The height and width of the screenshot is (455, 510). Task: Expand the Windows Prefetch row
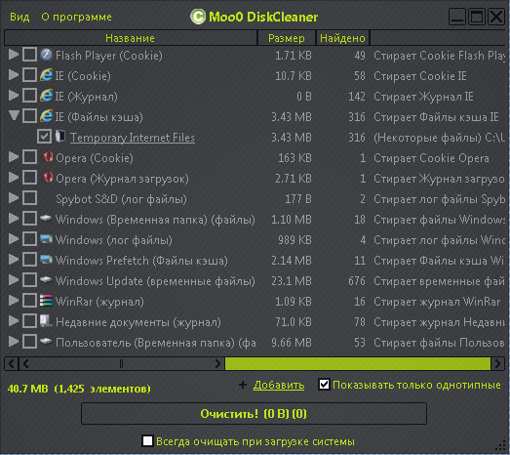[13, 260]
